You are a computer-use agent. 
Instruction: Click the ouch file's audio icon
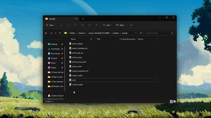pos(70,80)
